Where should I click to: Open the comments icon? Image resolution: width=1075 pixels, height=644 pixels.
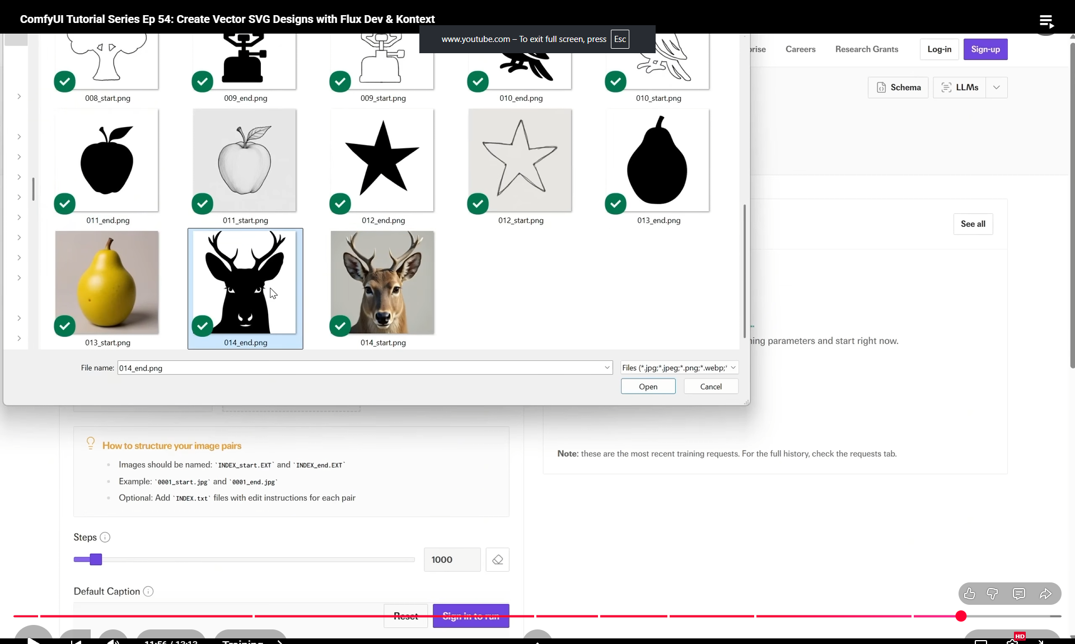pos(1019,594)
